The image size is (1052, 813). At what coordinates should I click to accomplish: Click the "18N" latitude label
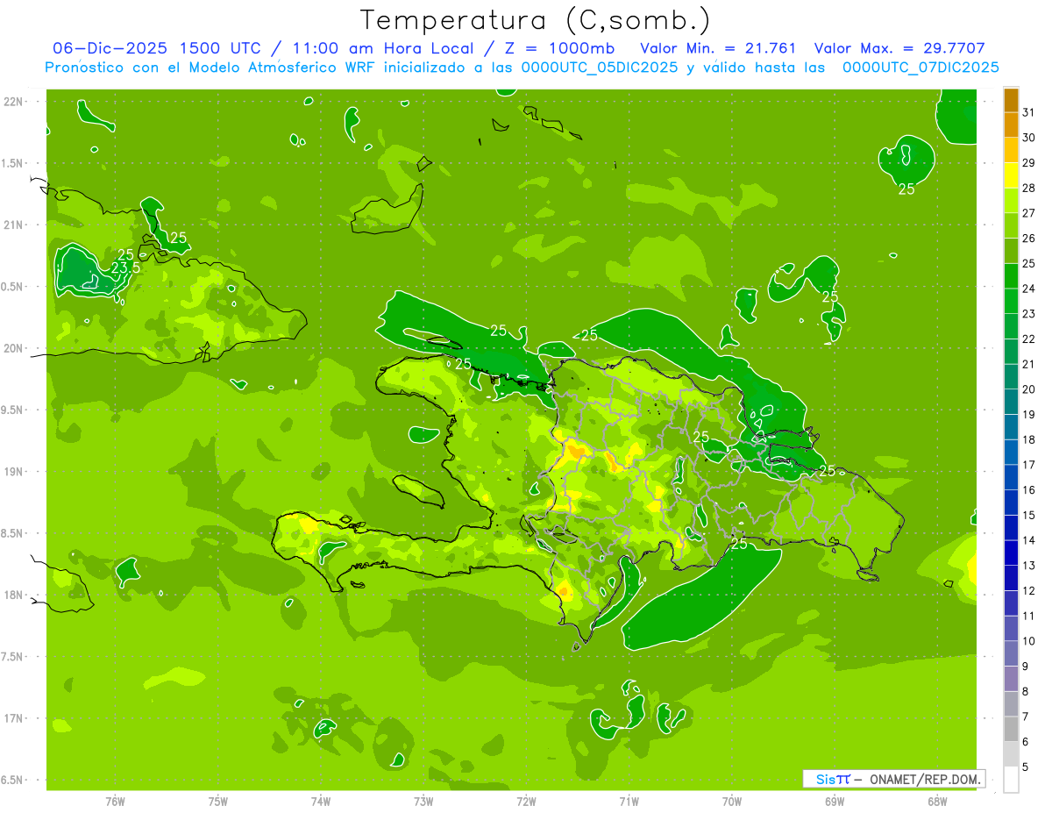(13, 595)
